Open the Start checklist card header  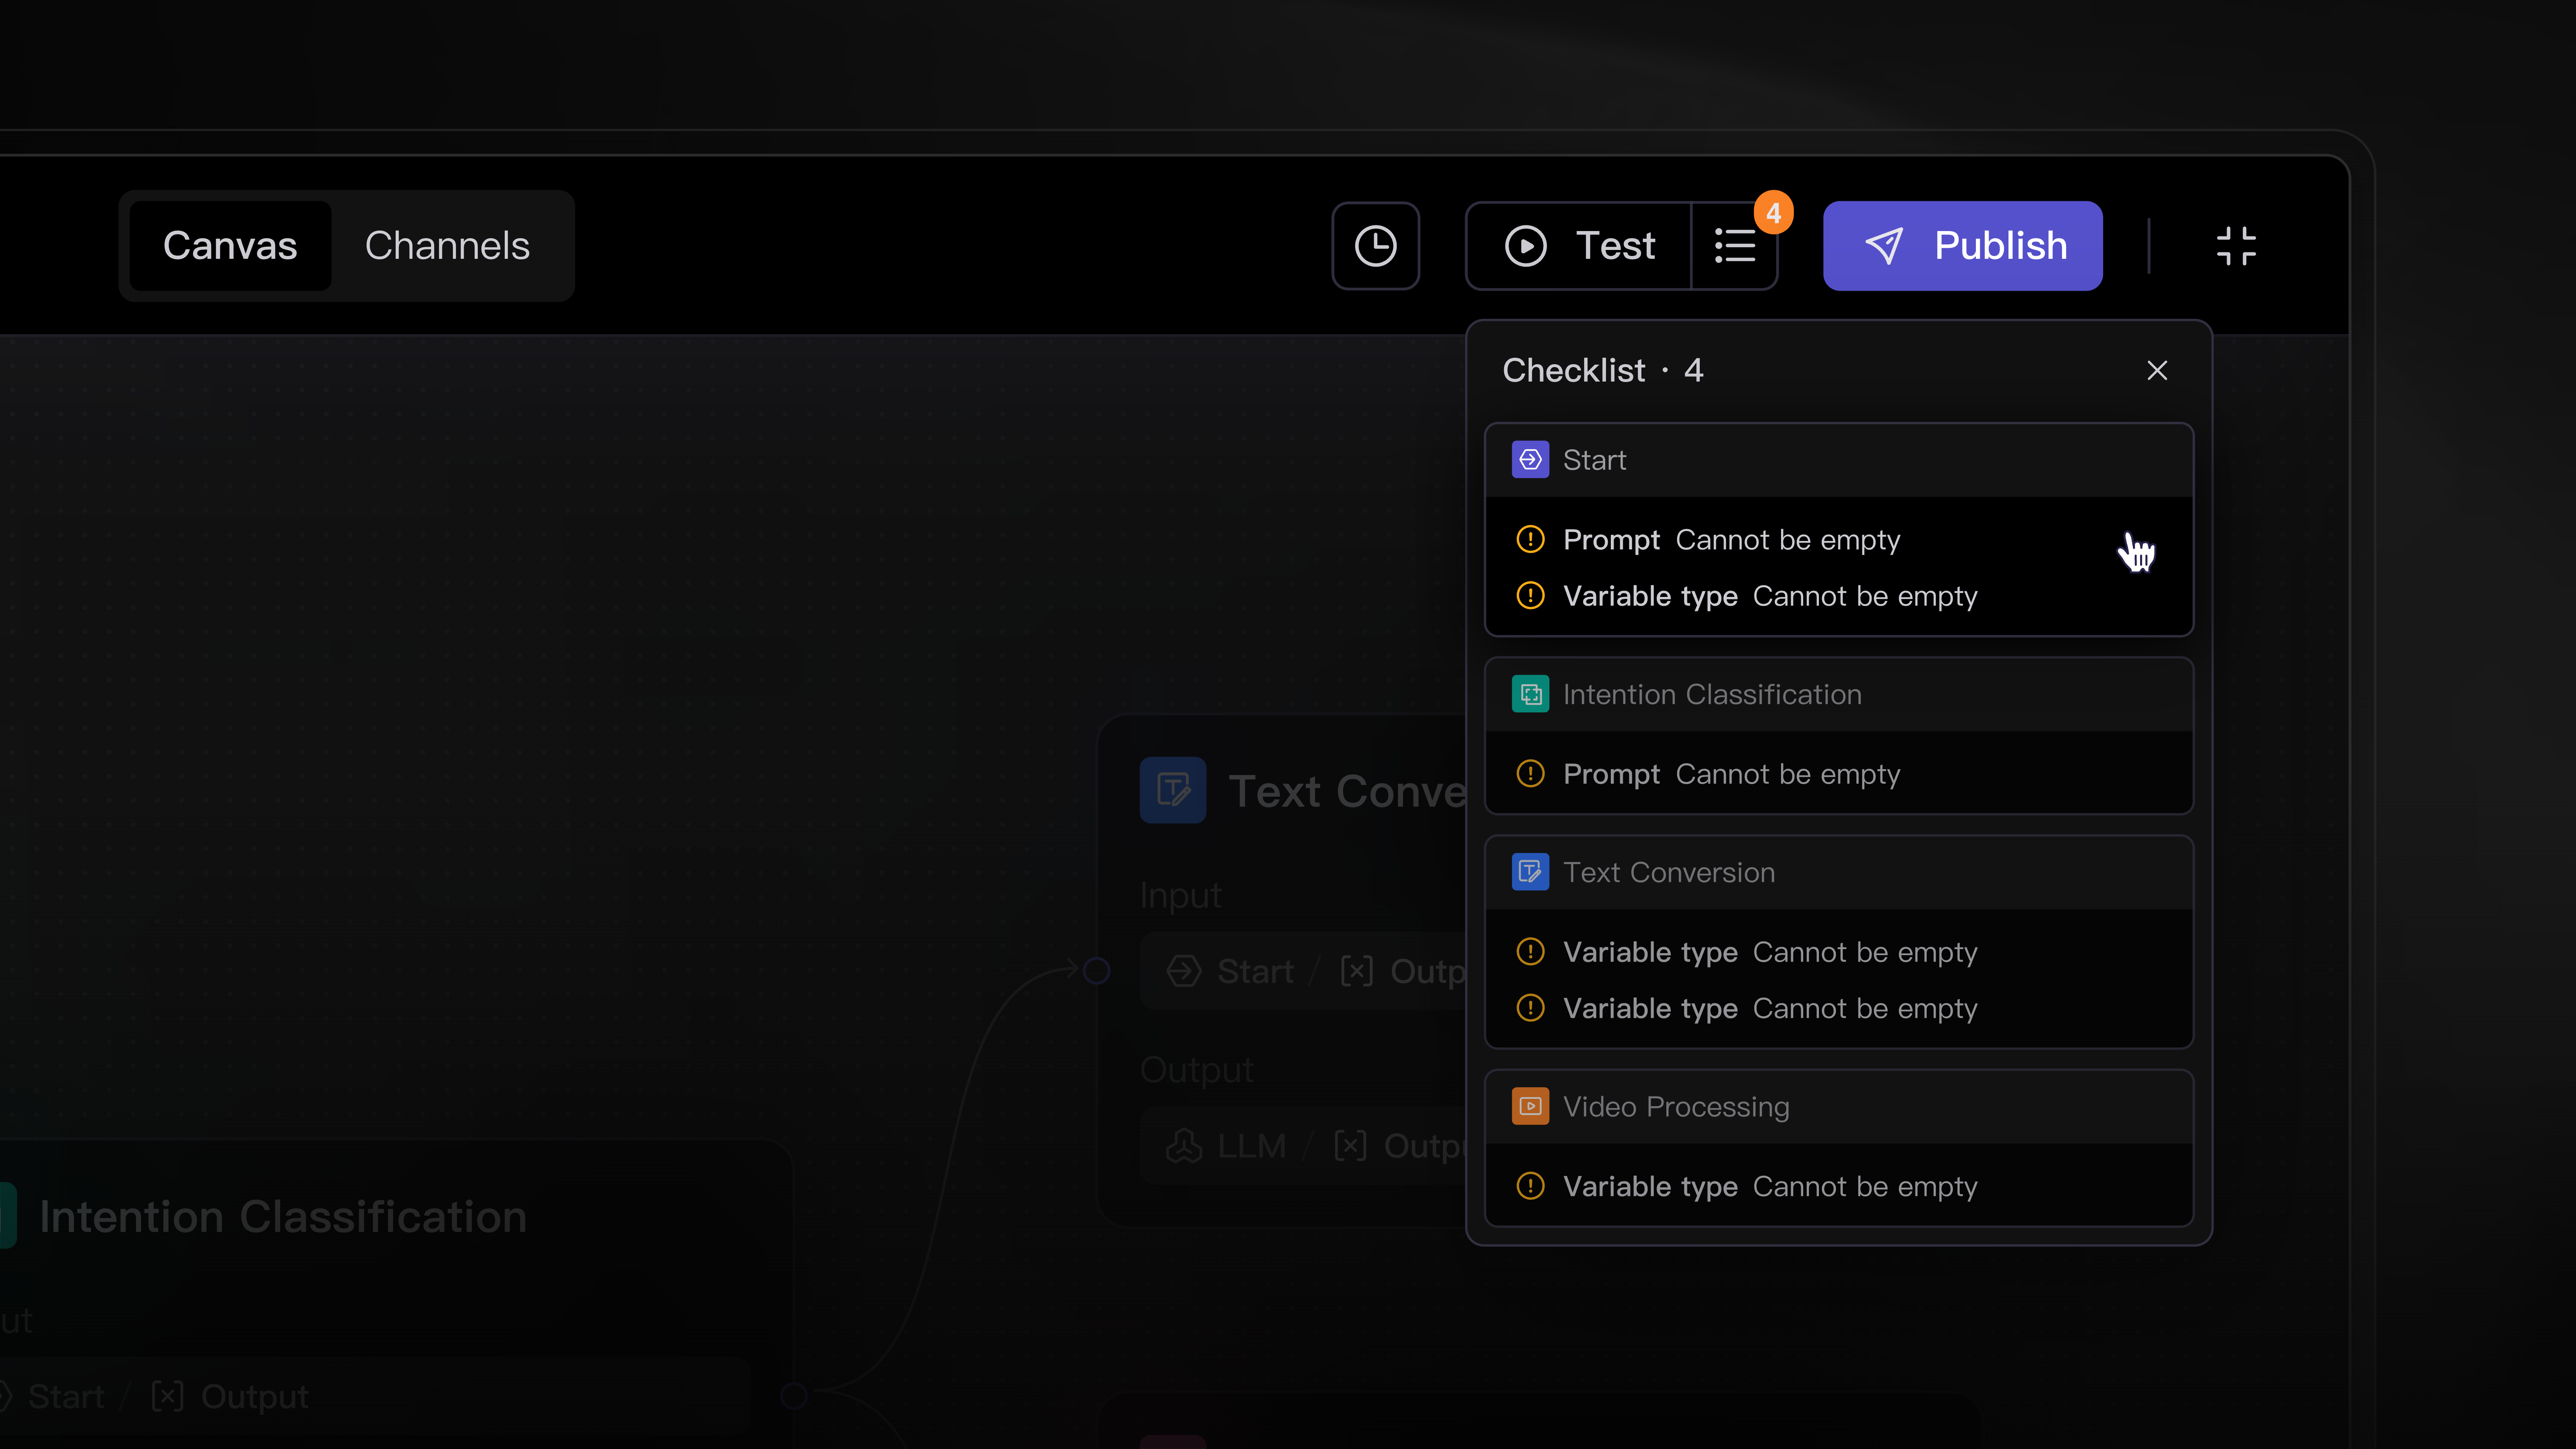(x=1839, y=460)
